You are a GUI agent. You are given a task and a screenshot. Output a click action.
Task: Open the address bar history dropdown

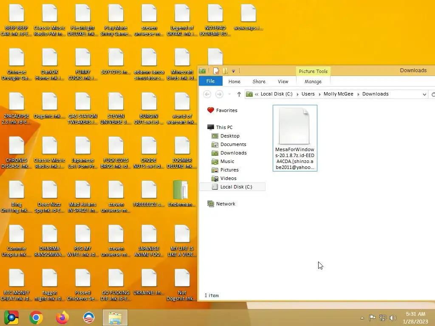tap(424, 94)
